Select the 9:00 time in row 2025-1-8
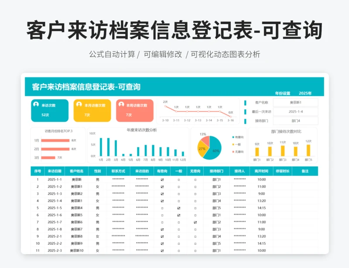Viewport: 349px width, 268px height. coord(261,229)
